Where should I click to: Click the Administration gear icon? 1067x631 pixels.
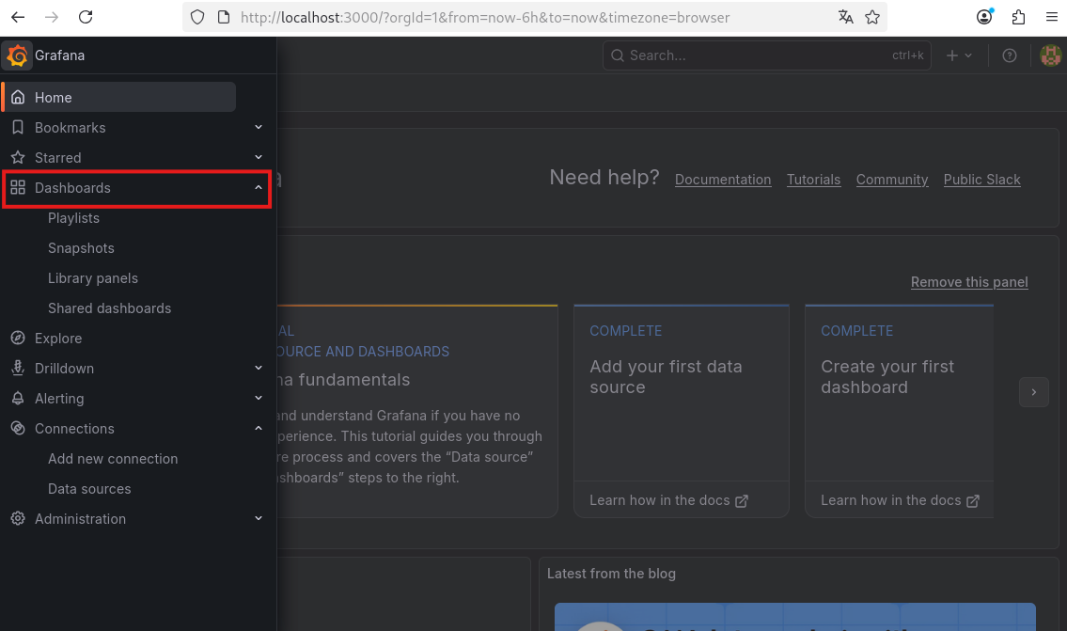(x=18, y=518)
